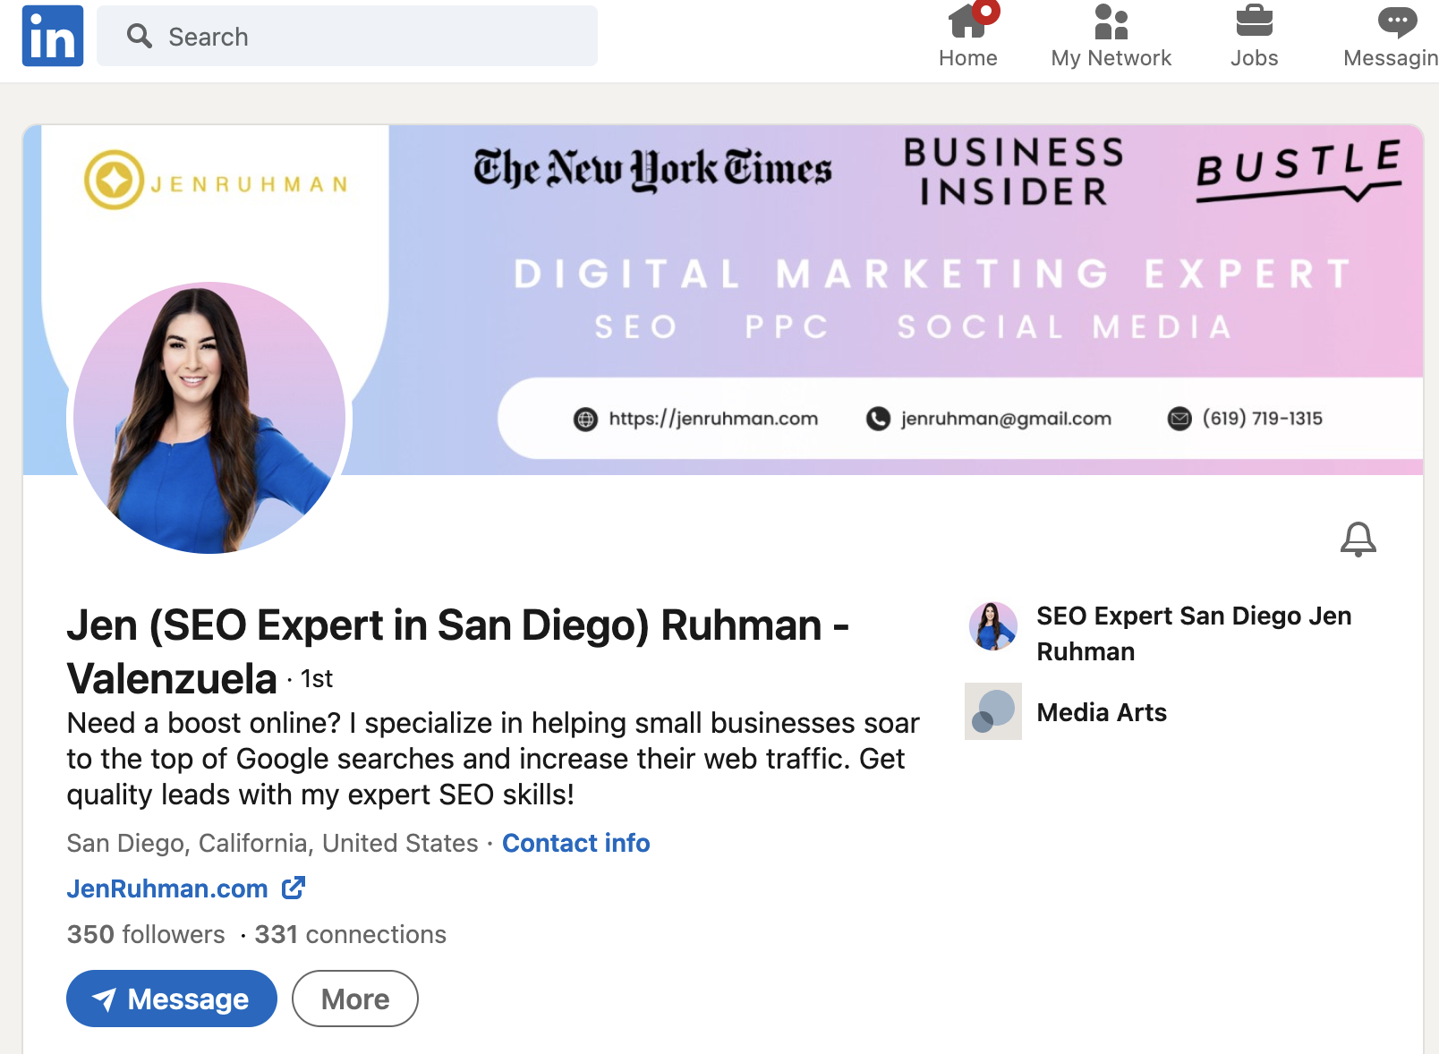The image size is (1439, 1054).
Task: Open SEO Expert San Diego Jen Ruhman company
Action: coord(1194,633)
